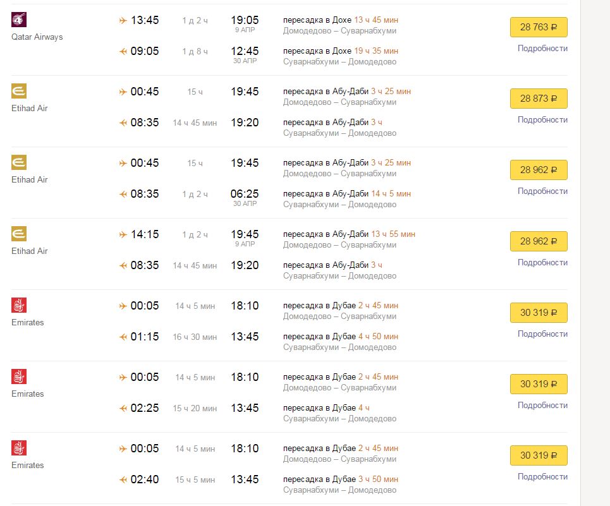The height and width of the screenshot is (506, 610).
Task: Click the Emirates airline name in the 02:25 row
Action: point(28,394)
